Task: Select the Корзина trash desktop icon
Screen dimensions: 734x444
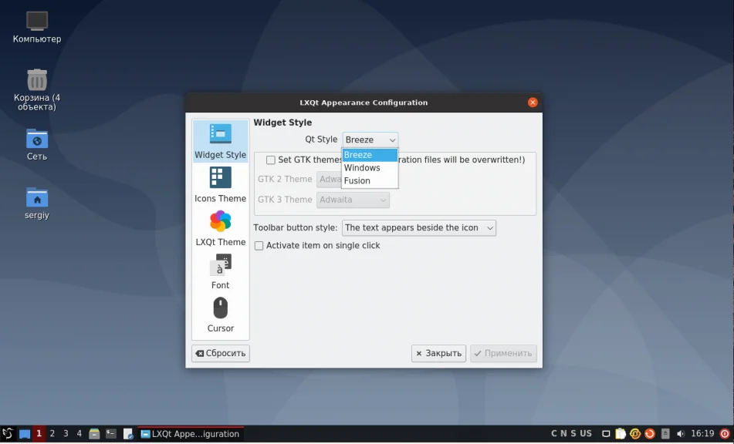Action: click(x=37, y=89)
